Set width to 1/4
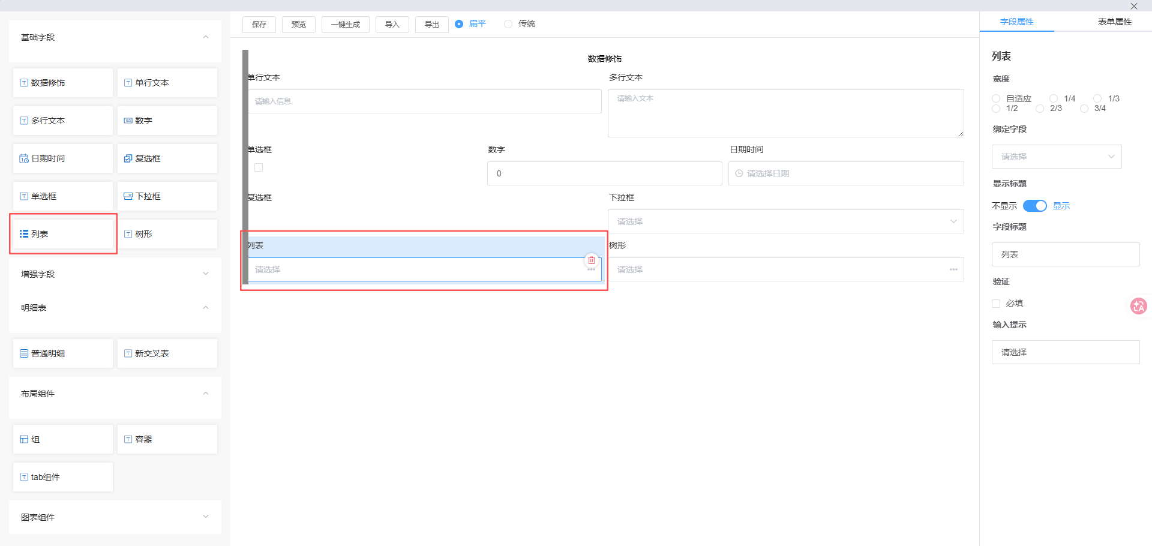The width and height of the screenshot is (1152, 546). point(1054,98)
